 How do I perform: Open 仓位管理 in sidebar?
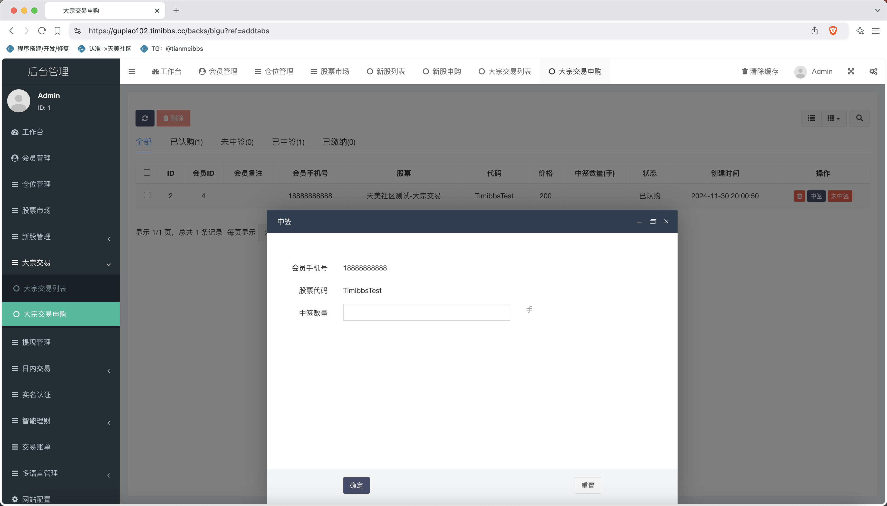61,184
